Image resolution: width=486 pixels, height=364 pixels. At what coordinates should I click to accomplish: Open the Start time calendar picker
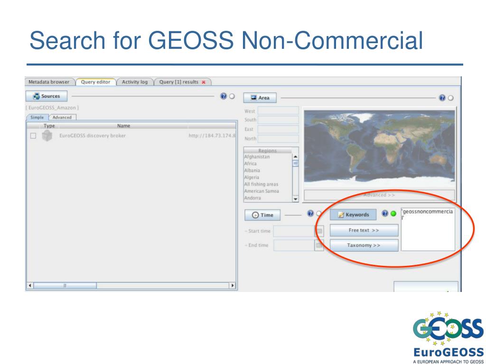tap(319, 231)
